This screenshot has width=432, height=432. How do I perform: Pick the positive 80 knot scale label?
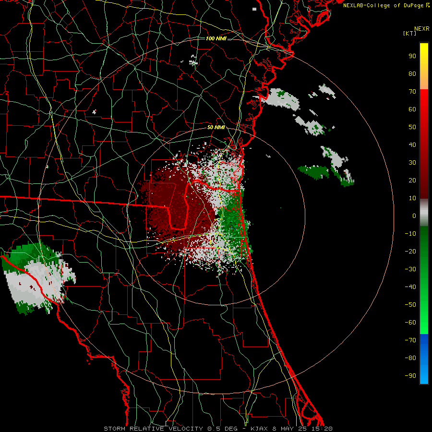[x=412, y=73]
